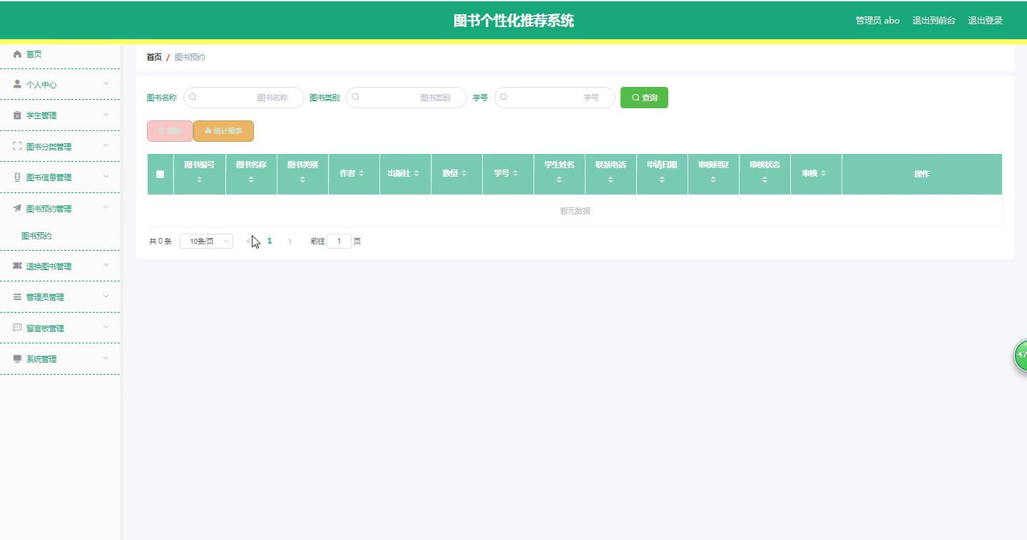This screenshot has width=1027, height=540.
Task: Click the 退出登录 link in header
Action: 985,21
